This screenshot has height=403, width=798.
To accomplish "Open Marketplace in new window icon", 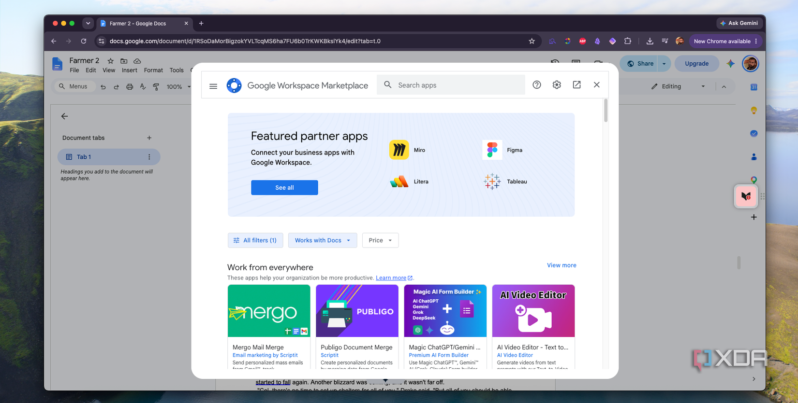I will tap(576, 85).
